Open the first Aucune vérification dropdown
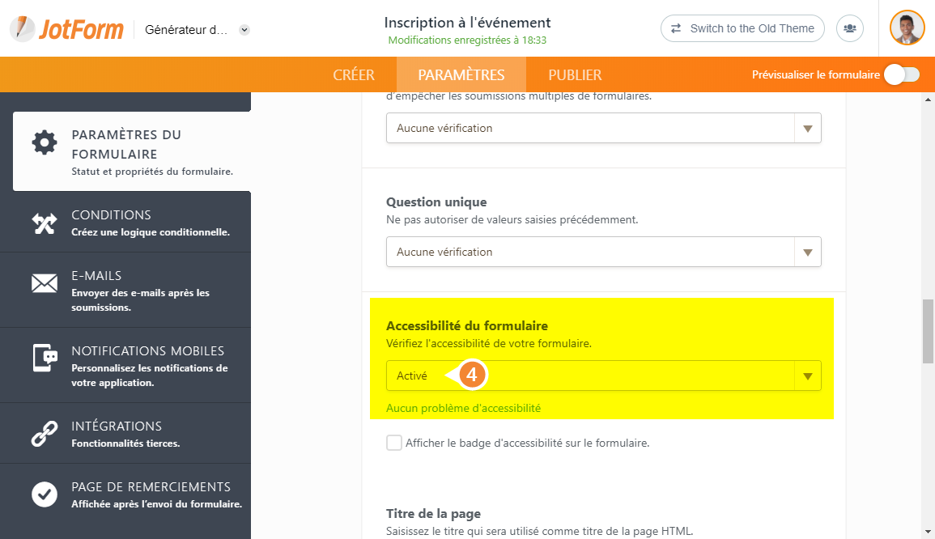 pos(603,128)
